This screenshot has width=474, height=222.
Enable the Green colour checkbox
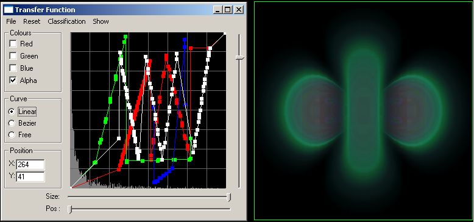pos(13,56)
